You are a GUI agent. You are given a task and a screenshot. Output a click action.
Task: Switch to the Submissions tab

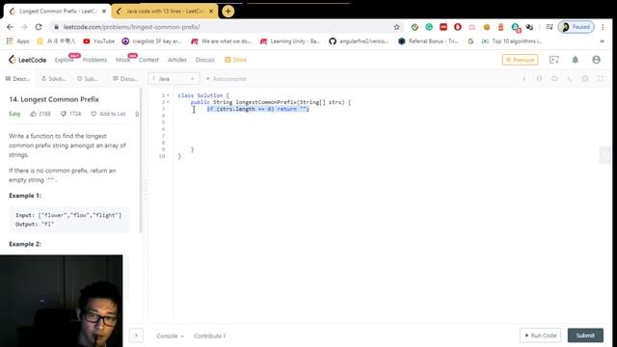tap(88, 79)
